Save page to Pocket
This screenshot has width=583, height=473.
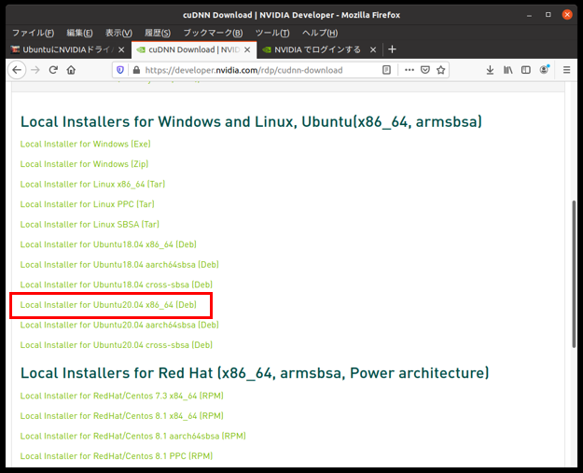[x=425, y=70]
